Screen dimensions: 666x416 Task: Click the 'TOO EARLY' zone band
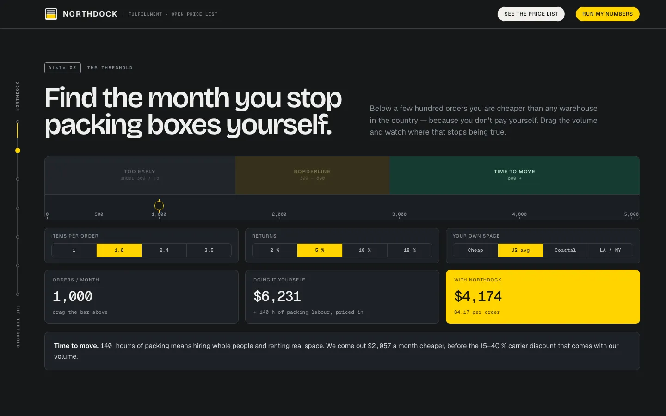pyautogui.click(x=140, y=175)
